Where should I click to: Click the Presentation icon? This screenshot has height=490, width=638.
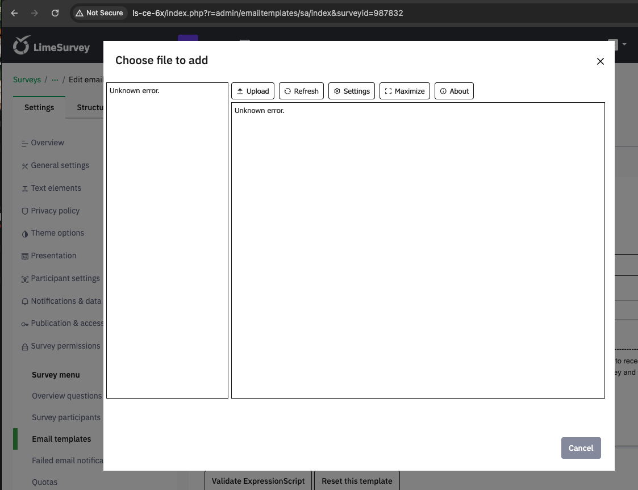[25, 256]
